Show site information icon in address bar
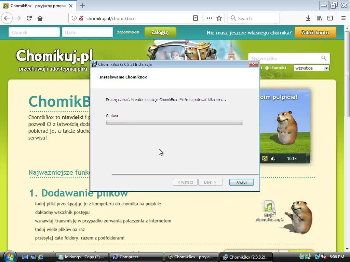This screenshot has width=350, height=262. tap(74, 18)
